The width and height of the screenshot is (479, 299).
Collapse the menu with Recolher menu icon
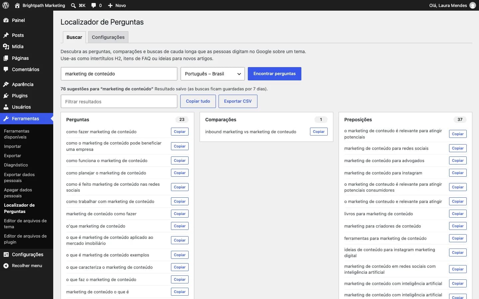6,266
